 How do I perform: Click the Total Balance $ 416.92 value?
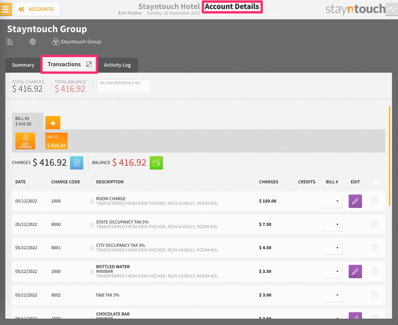point(70,89)
